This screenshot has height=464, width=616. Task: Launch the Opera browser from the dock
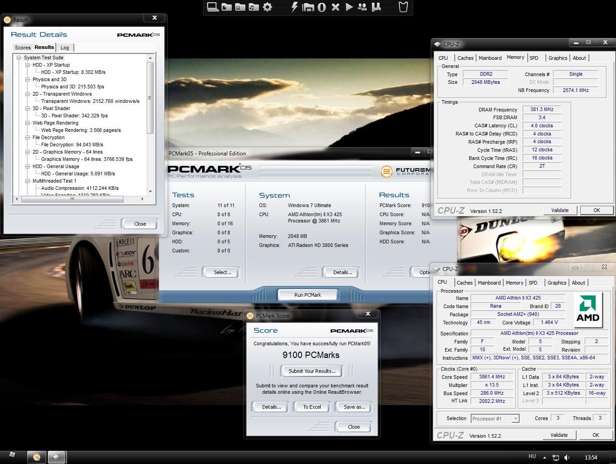click(322, 7)
